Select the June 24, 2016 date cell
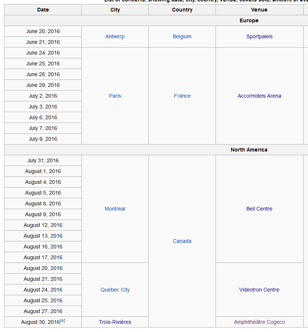This screenshot has height=332, width=308. [43, 53]
